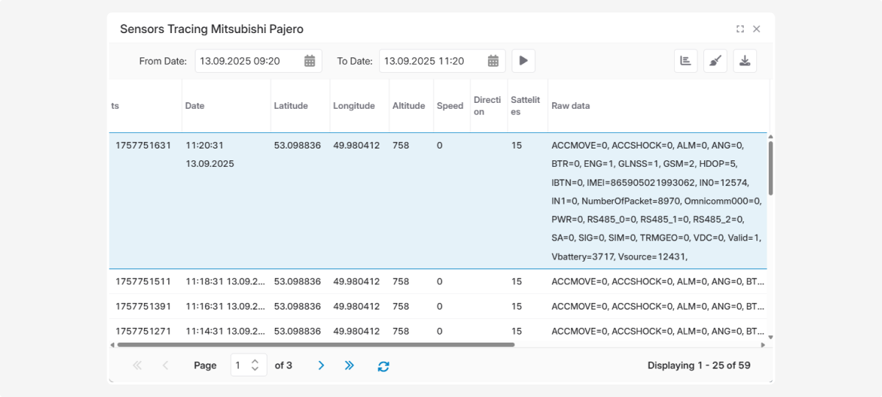
Task: Go to the next page
Action: tap(320, 365)
